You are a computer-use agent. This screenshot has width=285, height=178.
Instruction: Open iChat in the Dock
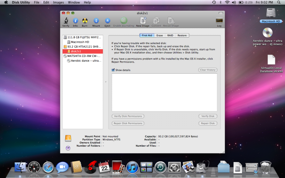pos(62,167)
